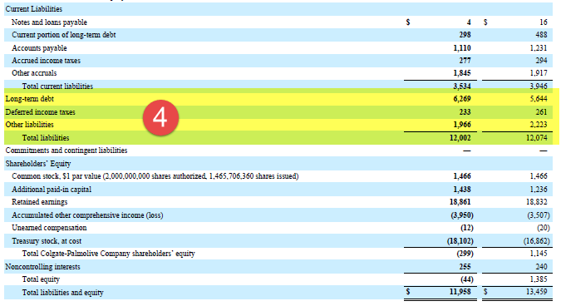Select total liabilities and equity value 13,459
This screenshot has width=561, height=306.
coord(537,292)
